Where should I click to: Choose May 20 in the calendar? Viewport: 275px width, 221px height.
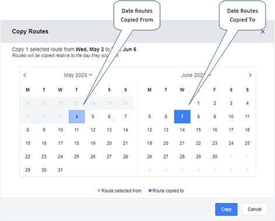(x=109, y=143)
